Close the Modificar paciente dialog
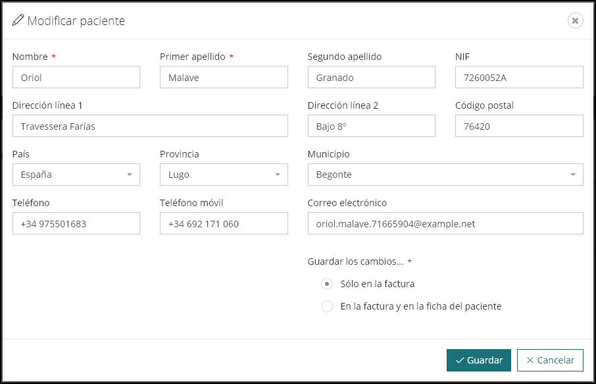 coord(575,21)
